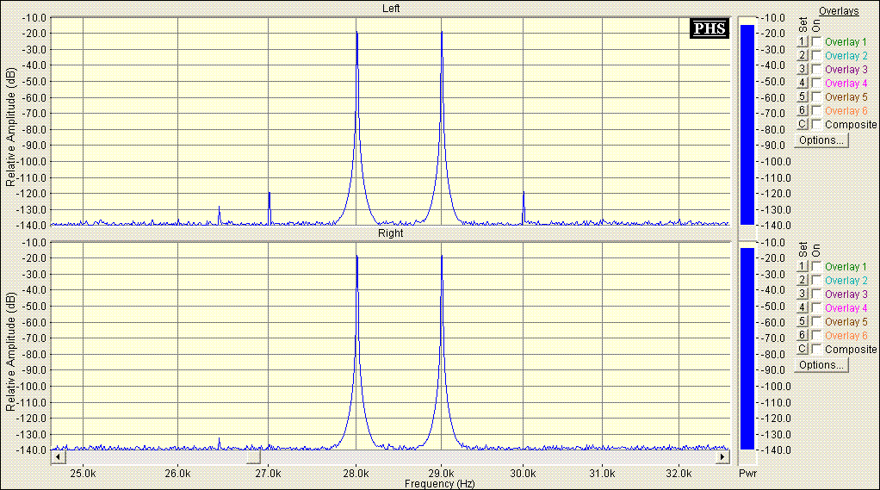Enable Overlay 1 checkbox in Right panel
880x490 pixels.
click(816, 266)
